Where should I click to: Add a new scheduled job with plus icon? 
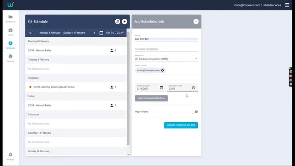click(x=124, y=22)
